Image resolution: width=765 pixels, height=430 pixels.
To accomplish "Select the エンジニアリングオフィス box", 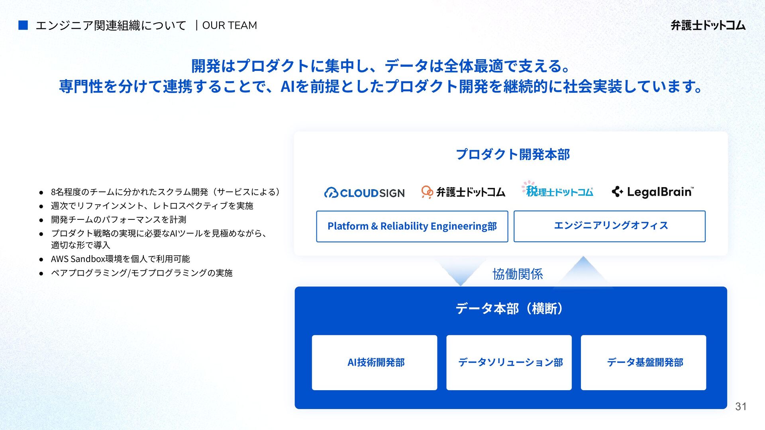I will 609,226.
